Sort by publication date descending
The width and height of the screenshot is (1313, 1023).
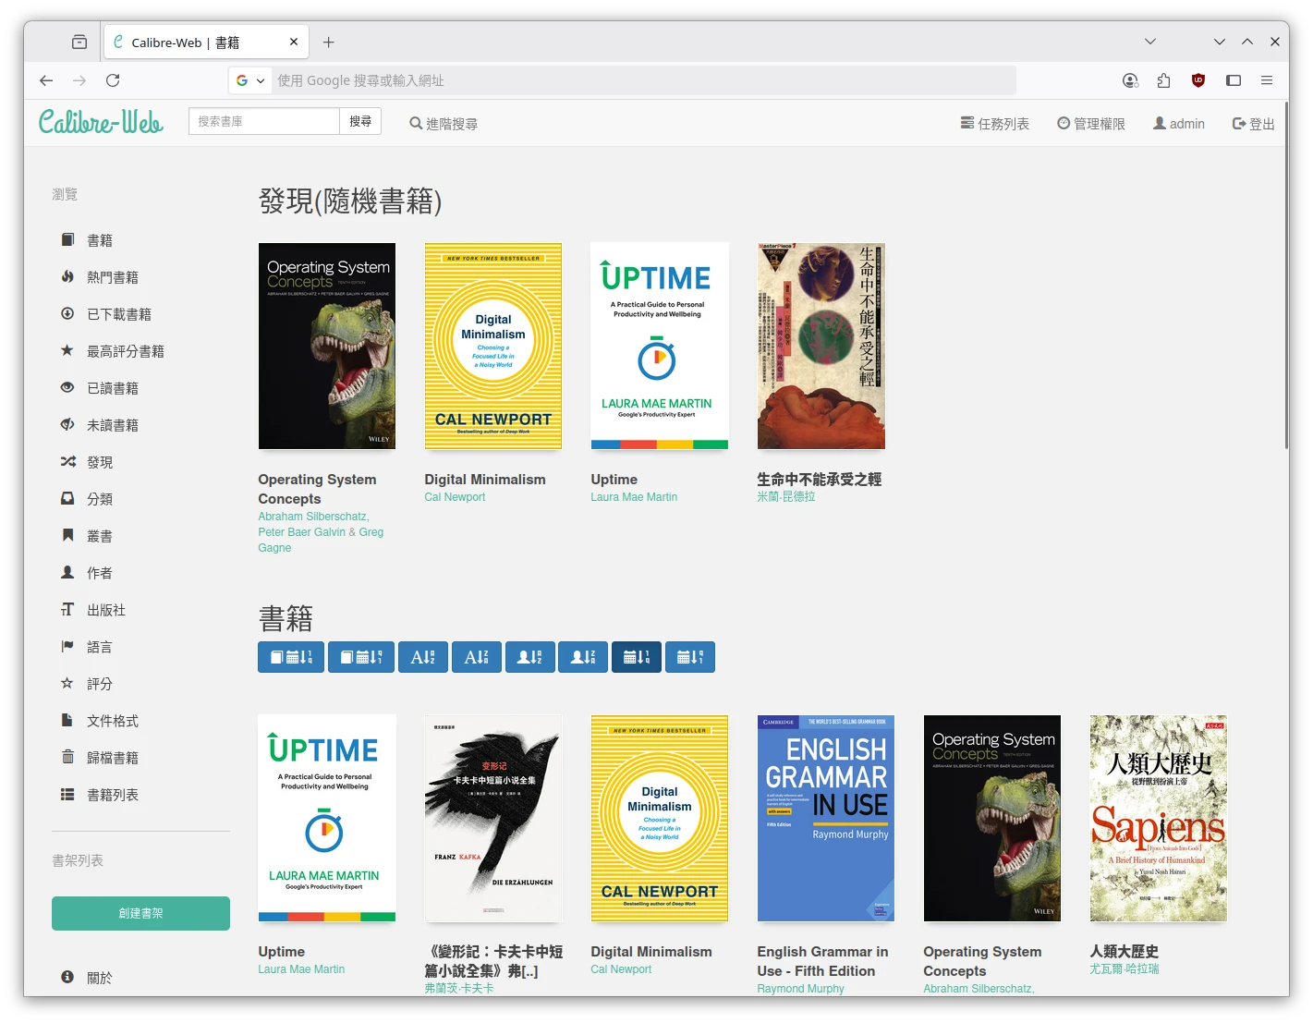pos(690,657)
